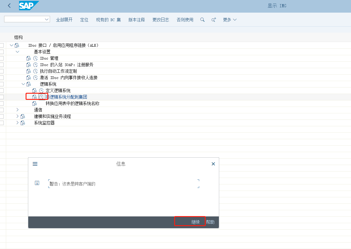351x249 pixels.
Task: Click the search-next magnifier plus icon
Action: (214, 20)
